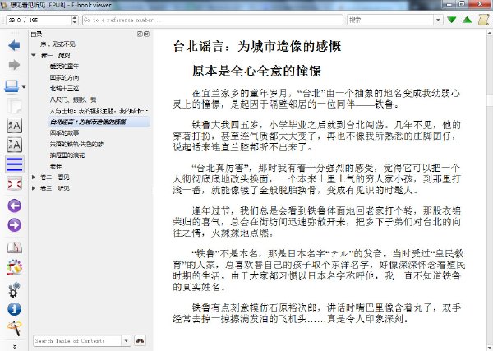Viewport: 493px width, 351px height.
Task: Close the Table of Contents panel
Action: (x=146, y=34)
